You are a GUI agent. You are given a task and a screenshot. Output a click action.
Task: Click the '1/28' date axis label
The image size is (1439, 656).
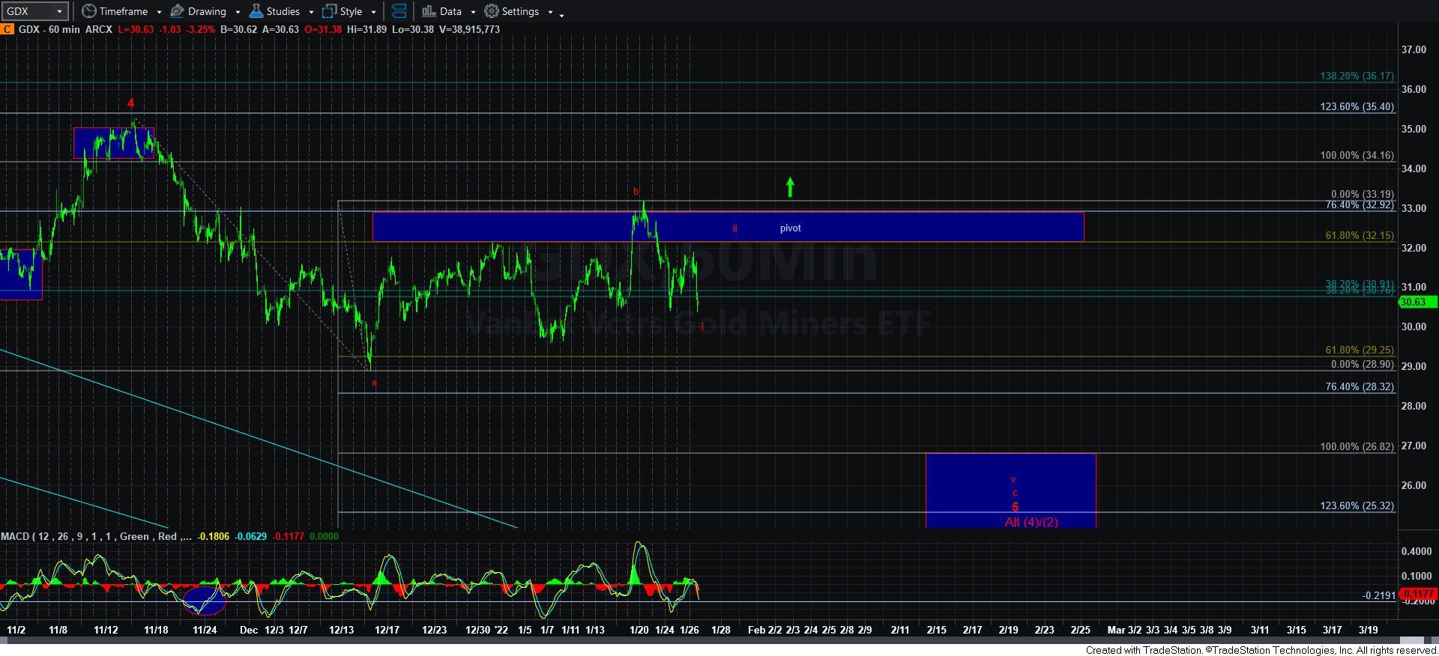tap(720, 630)
